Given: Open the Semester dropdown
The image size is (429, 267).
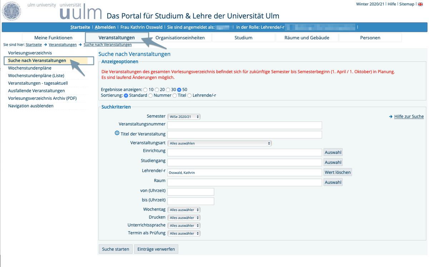Looking at the screenshot, I should 184,117.
